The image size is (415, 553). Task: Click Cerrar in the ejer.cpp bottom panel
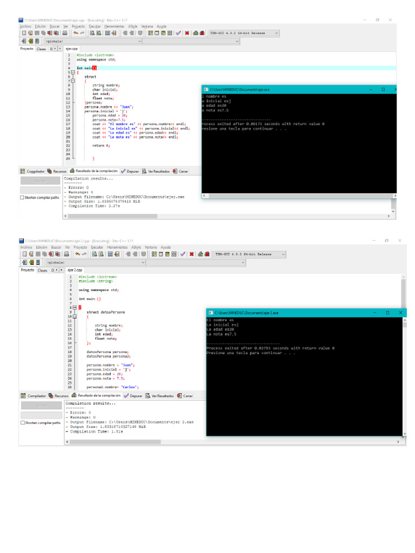[x=183, y=171]
